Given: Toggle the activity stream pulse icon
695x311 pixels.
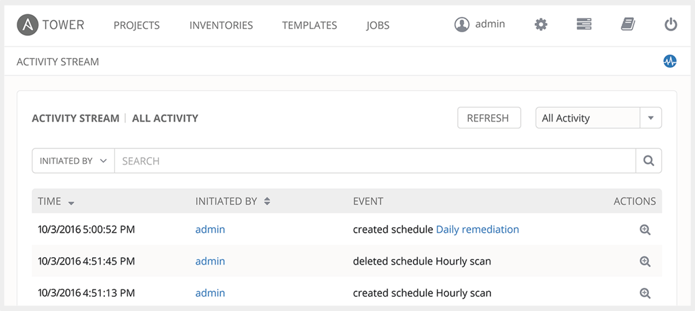Looking at the screenshot, I should tap(670, 61).
